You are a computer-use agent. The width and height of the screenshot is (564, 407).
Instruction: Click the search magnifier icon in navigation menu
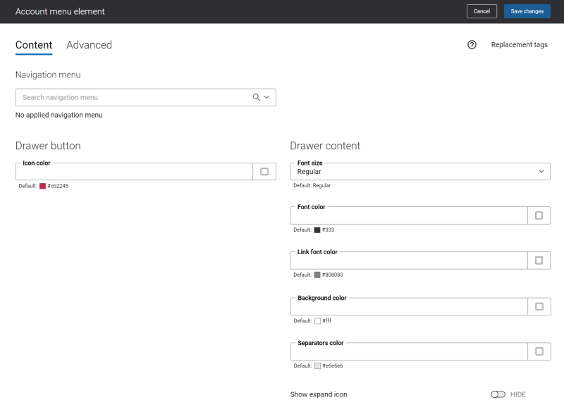coord(256,97)
